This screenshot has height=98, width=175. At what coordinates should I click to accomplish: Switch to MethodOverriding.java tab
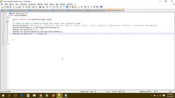click(18, 11)
